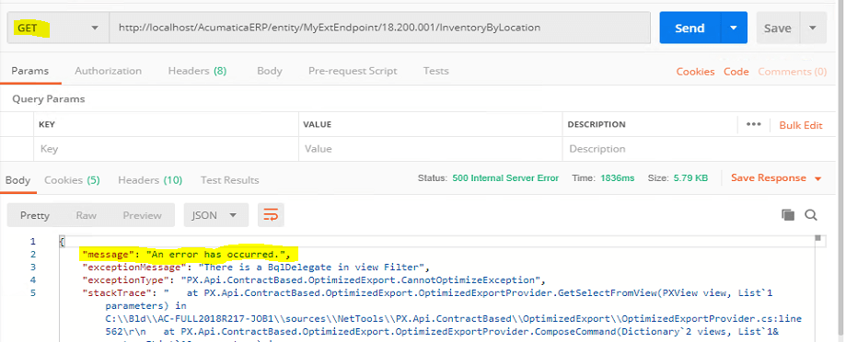This screenshot has width=846, height=342.
Task: Click the KEY column header
Action: [x=46, y=124]
